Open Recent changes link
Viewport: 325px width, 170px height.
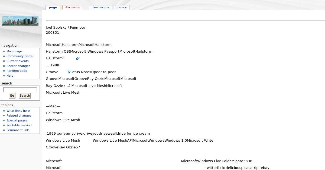tap(18, 66)
